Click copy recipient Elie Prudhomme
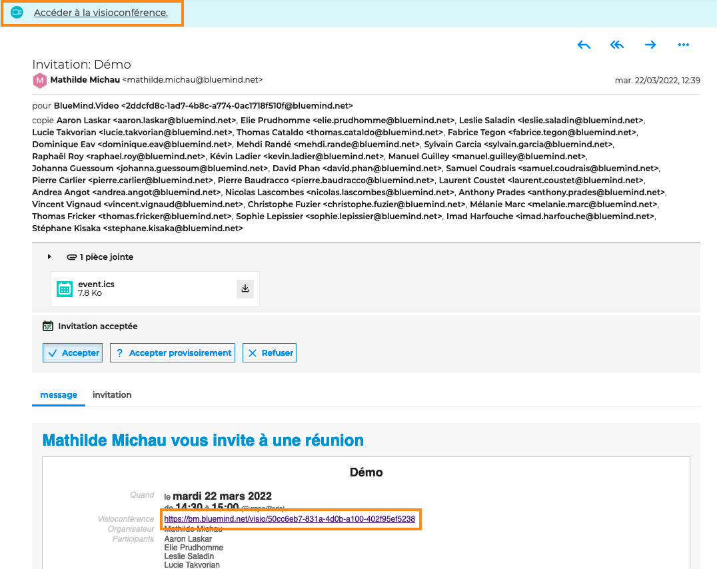Viewport: 717px width, 569px height. [x=348, y=121]
